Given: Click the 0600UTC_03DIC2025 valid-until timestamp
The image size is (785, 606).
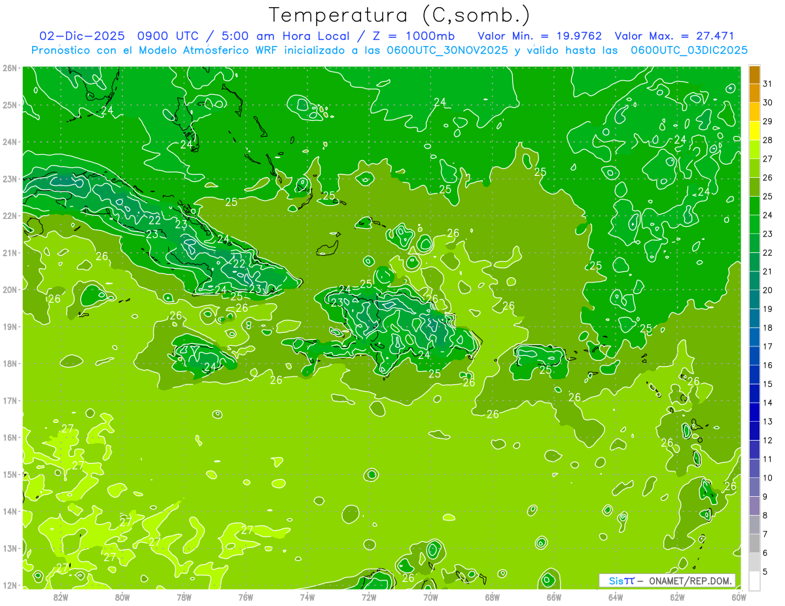Looking at the screenshot, I should pyautogui.click(x=689, y=50).
